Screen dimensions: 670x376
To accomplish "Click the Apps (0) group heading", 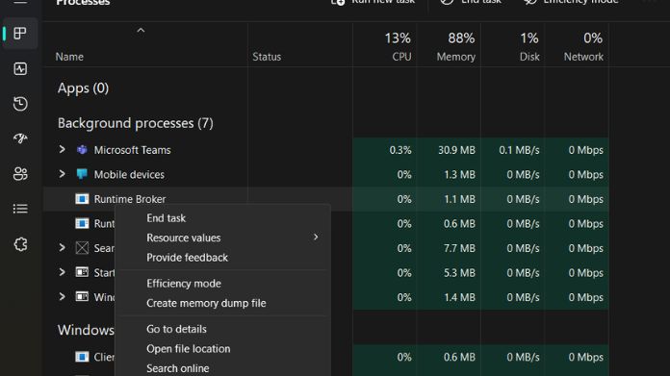I will (83, 88).
